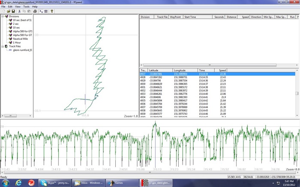Select the Nautical Mile division
300x187 pixels.
21,38
